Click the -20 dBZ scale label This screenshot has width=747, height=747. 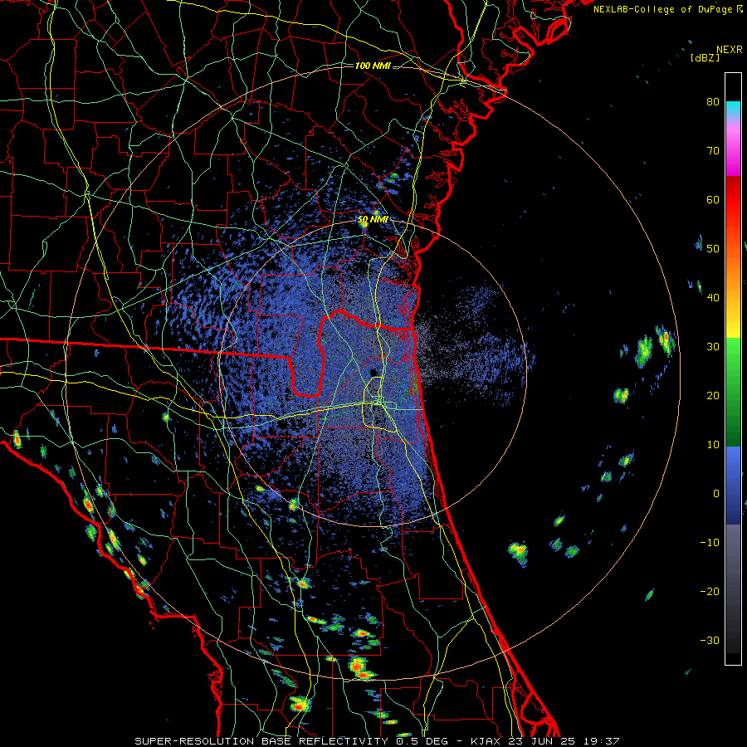click(x=710, y=592)
